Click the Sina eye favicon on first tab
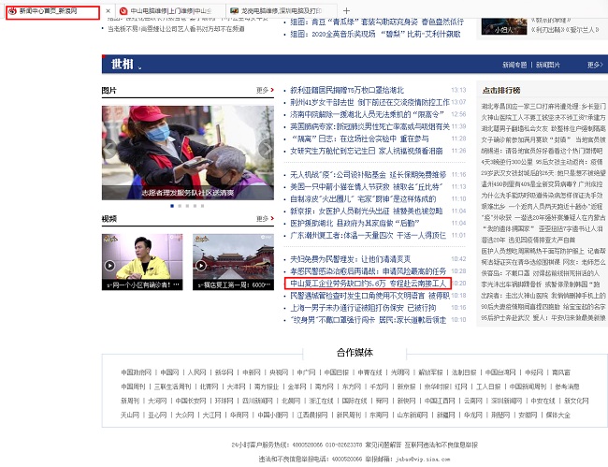This screenshot has width=608, height=467. (x=12, y=11)
